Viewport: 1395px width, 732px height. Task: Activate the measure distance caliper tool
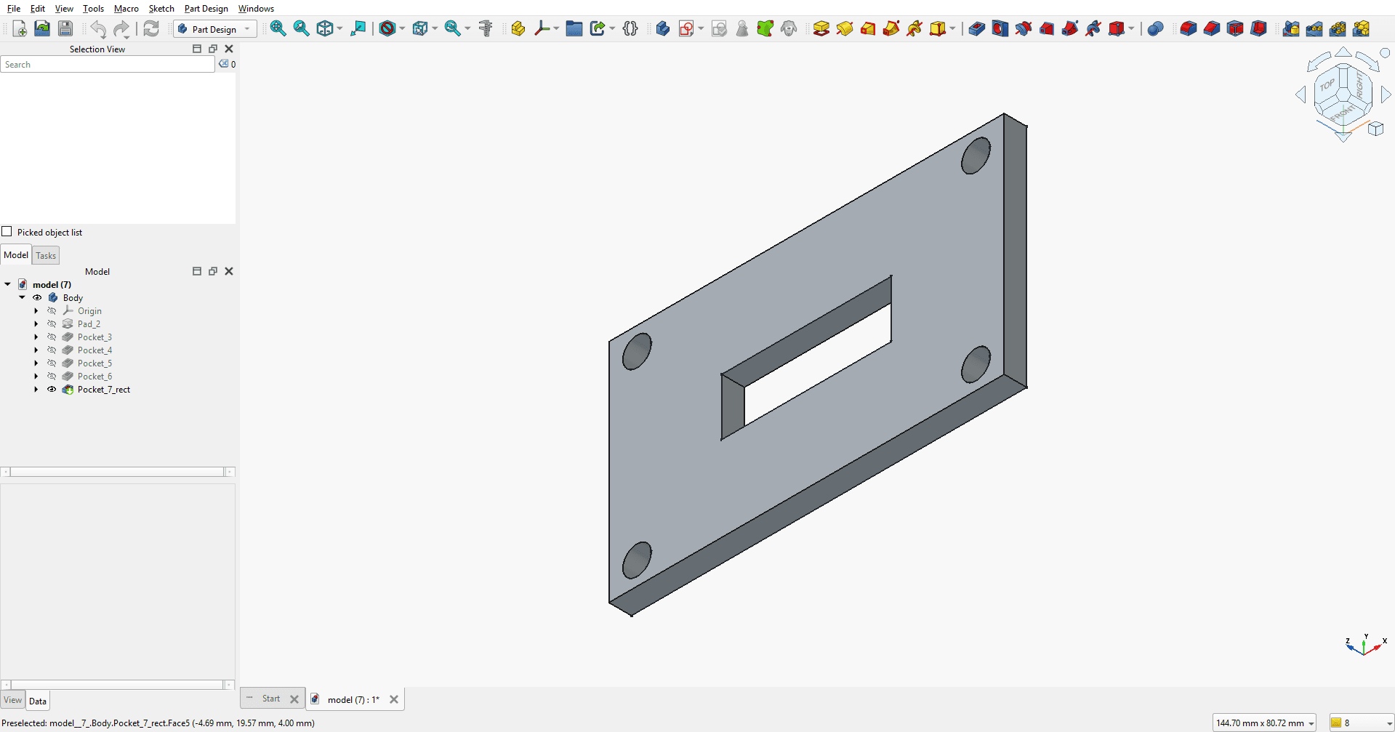coord(486,29)
